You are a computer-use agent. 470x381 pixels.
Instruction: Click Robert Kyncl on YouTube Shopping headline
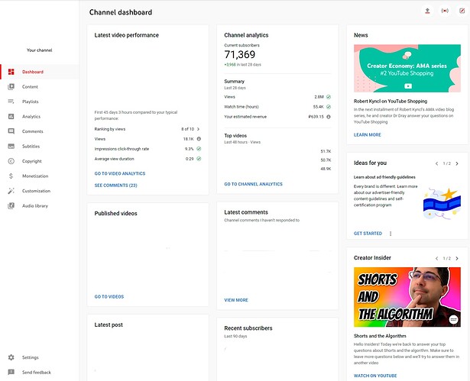coord(391,102)
